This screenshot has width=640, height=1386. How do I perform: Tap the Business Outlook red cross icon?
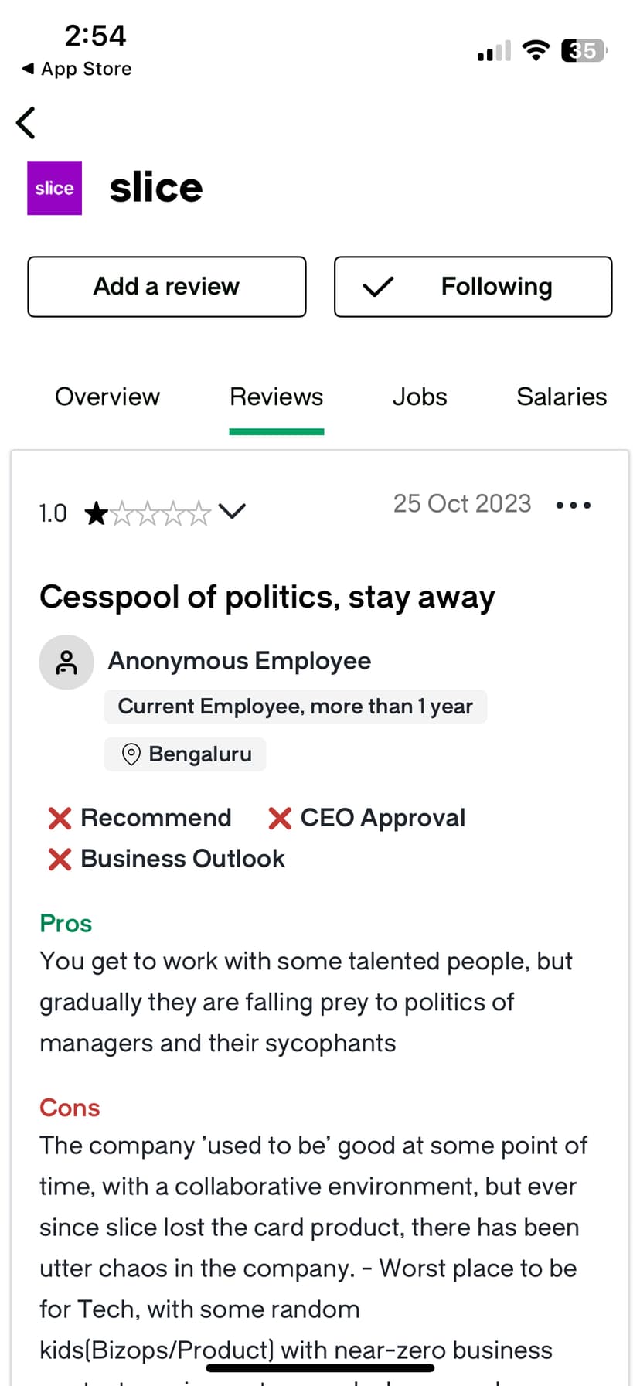coord(60,859)
